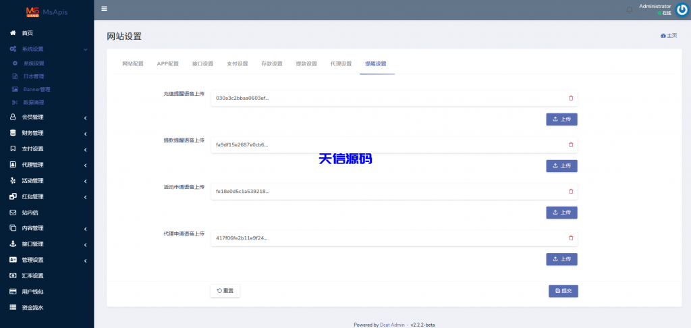691x328 pixels.
Task: Click the 数据清理 scissors icon
Action: [15, 103]
